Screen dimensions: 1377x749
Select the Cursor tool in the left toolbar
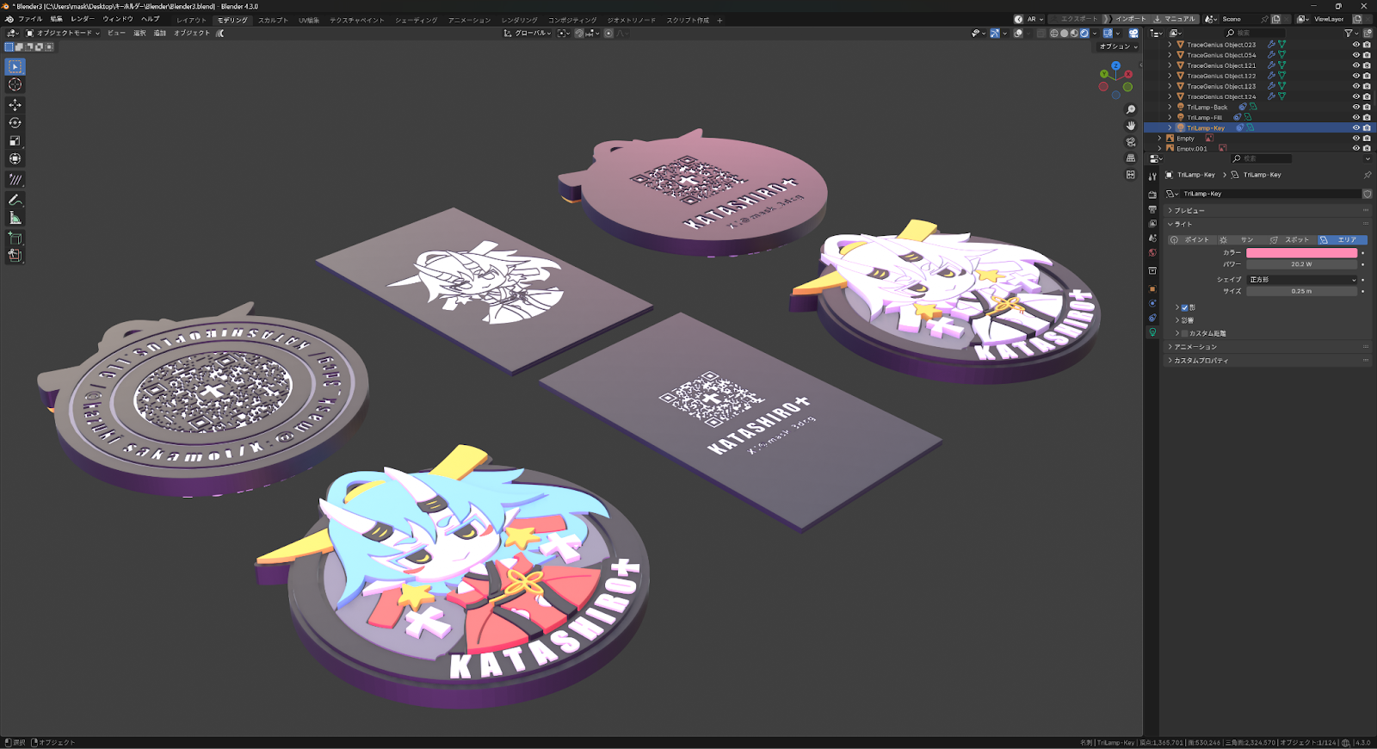15,84
